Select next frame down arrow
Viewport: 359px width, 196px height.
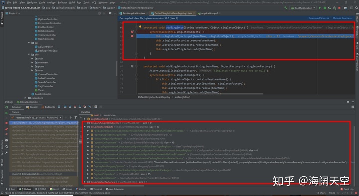(x=71, y=118)
